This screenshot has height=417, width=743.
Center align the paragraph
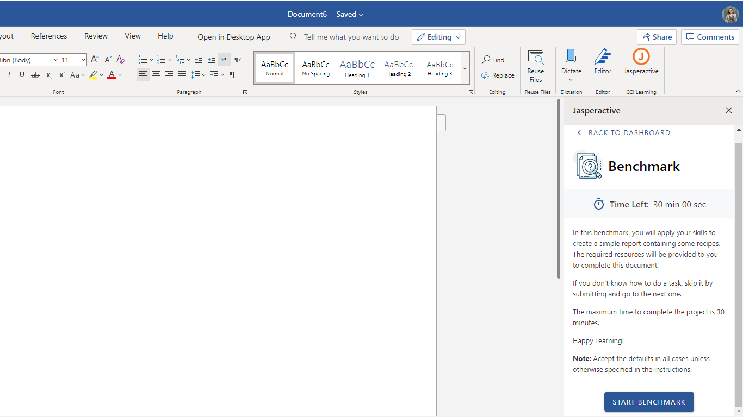pos(156,75)
